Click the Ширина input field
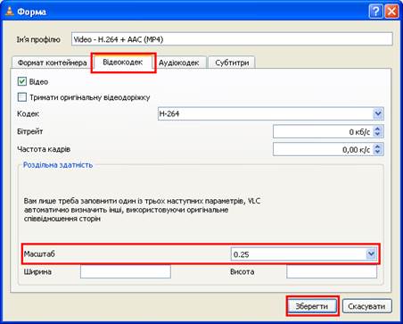 126,271
